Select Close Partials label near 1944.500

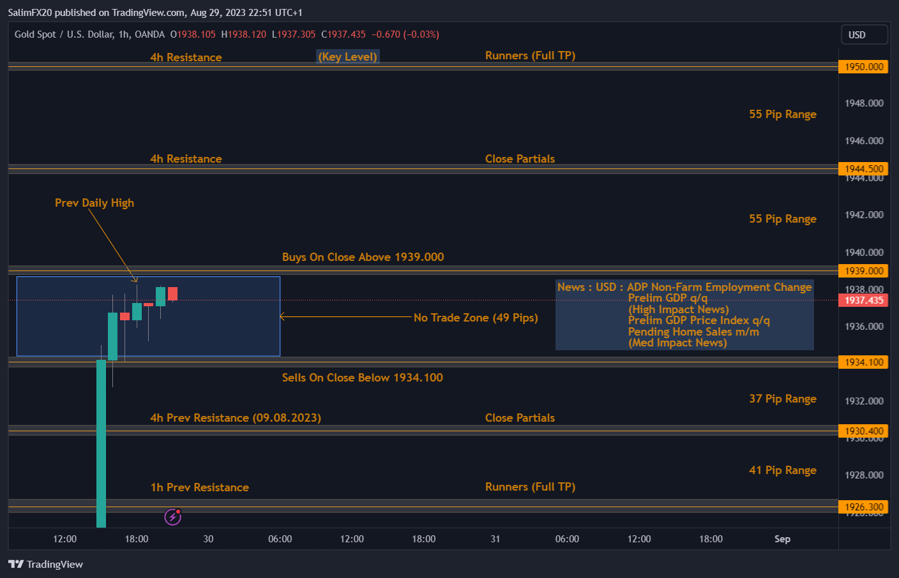520,159
